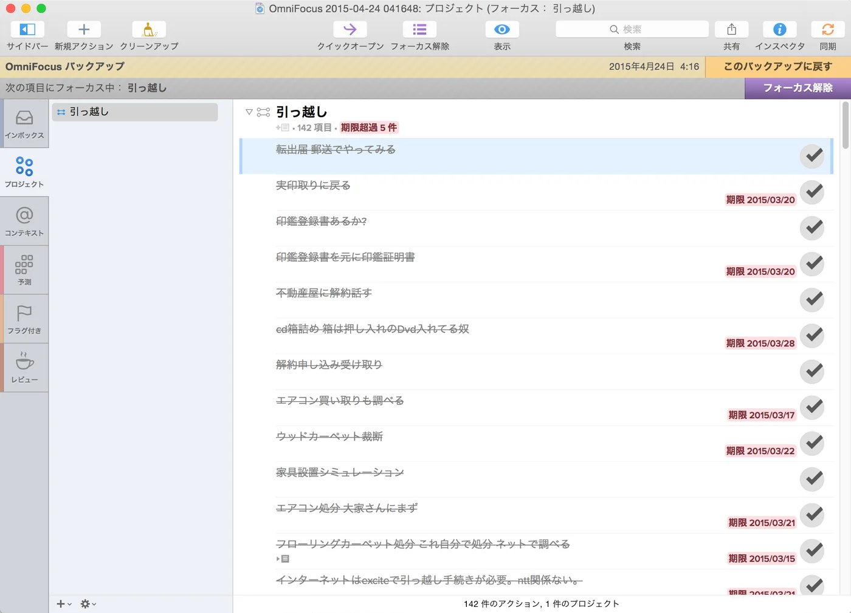Image resolution: width=851 pixels, height=613 pixels.
Task: Toggle status circle for 不動産屋に解約話す
Action: [x=812, y=299]
